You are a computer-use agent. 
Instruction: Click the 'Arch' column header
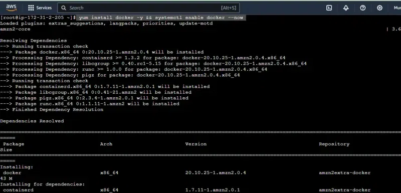[x=106, y=144]
